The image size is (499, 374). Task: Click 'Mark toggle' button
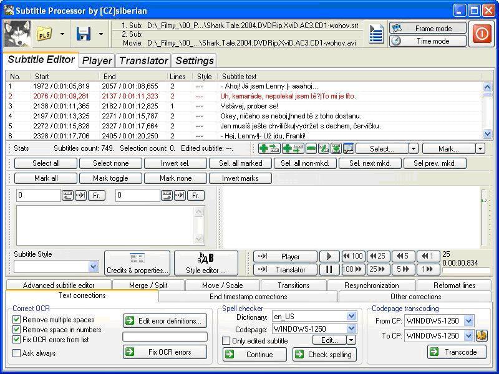(x=110, y=178)
